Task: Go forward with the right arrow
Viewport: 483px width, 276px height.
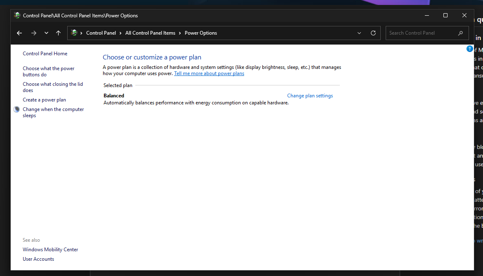Action: [33, 33]
